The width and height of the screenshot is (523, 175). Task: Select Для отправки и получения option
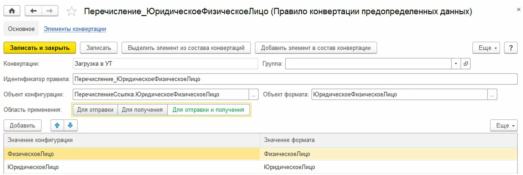click(x=208, y=110)
